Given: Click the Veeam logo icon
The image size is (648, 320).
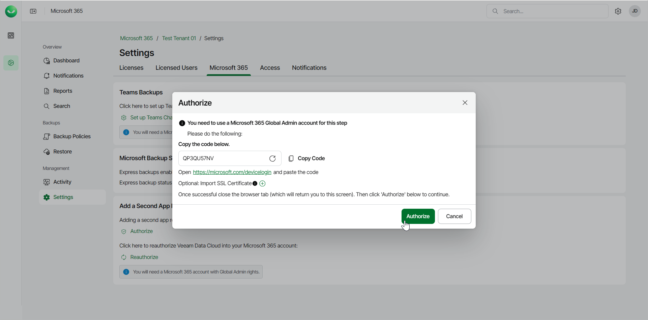Looking at the screenshot, I should pos(11,11).
